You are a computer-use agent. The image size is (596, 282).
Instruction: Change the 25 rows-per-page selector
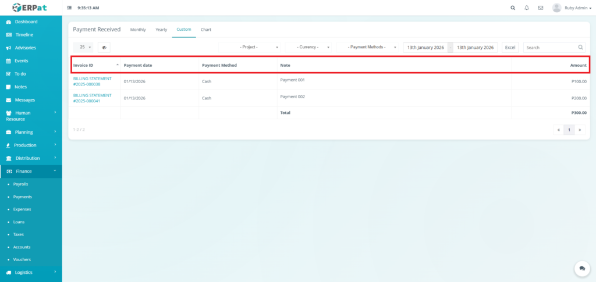click(x=84, y=47)
